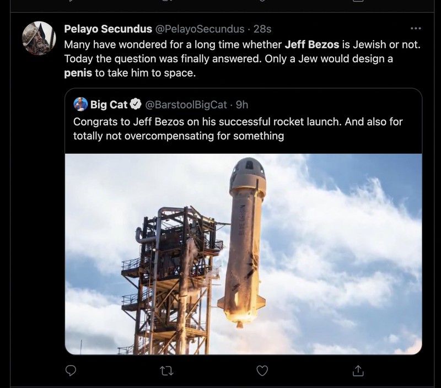Click Big Cat's verified badge
Screen dimensions: 441x388
tap(136, 102)
